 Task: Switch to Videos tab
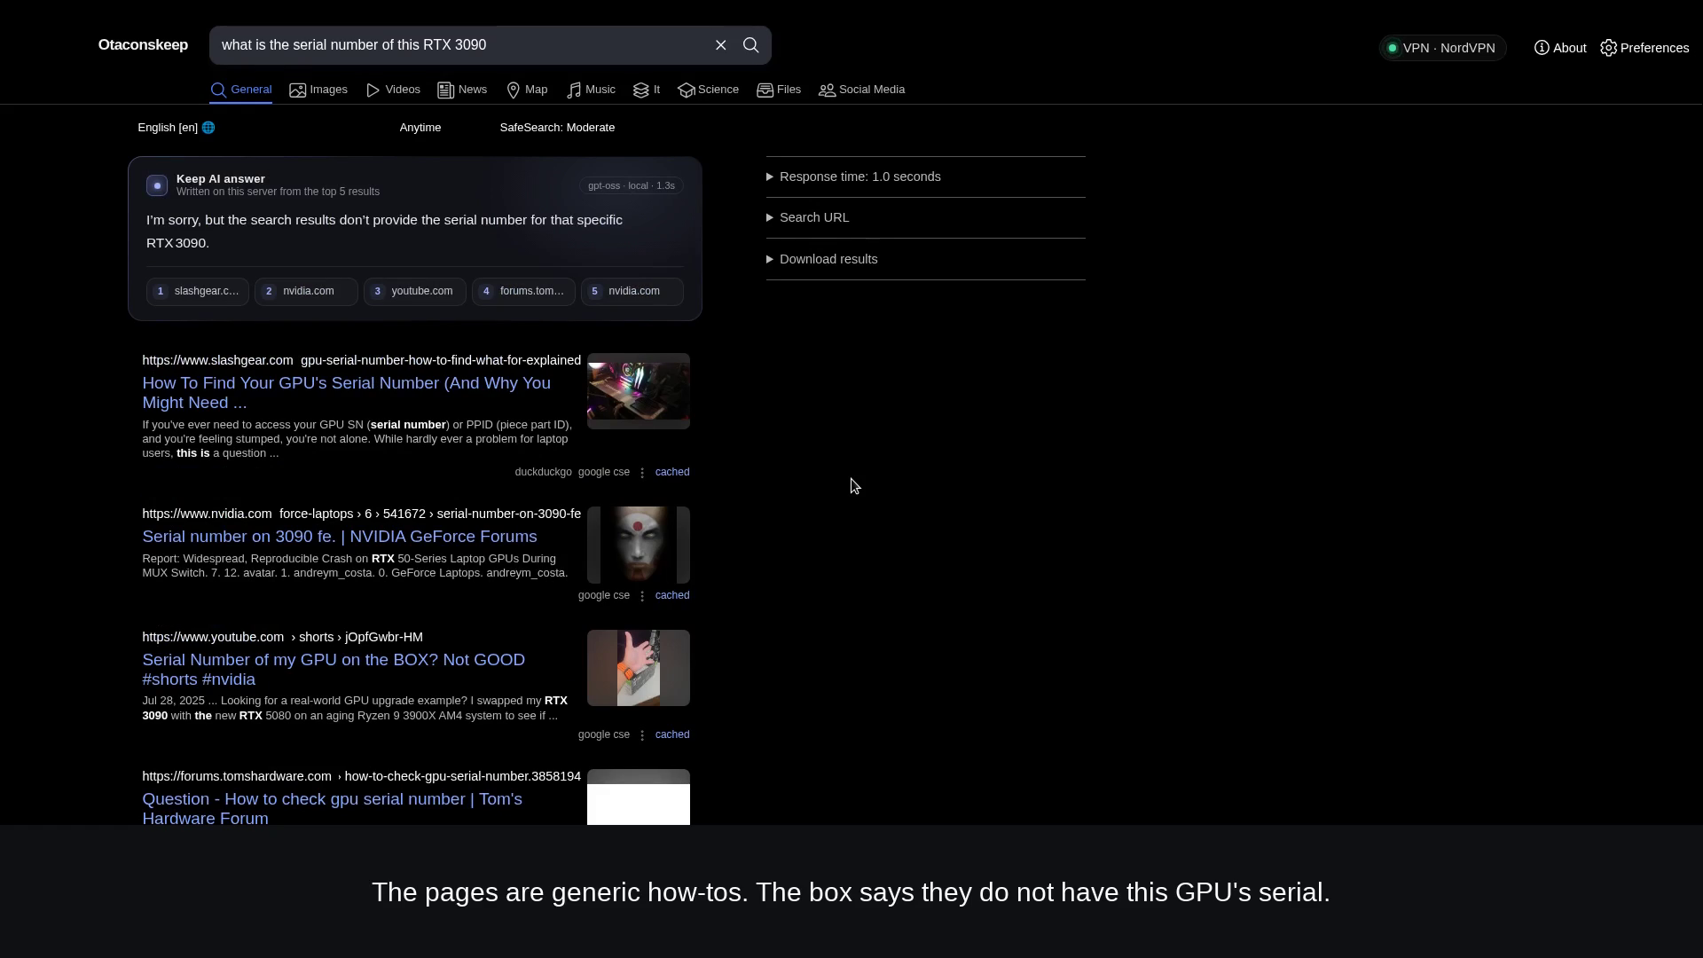(393, 90)
